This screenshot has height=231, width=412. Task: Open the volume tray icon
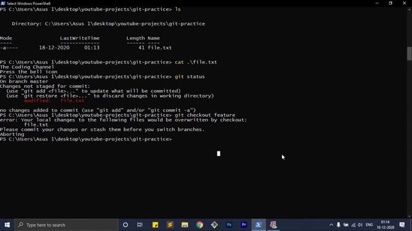[x=360, y=225]
